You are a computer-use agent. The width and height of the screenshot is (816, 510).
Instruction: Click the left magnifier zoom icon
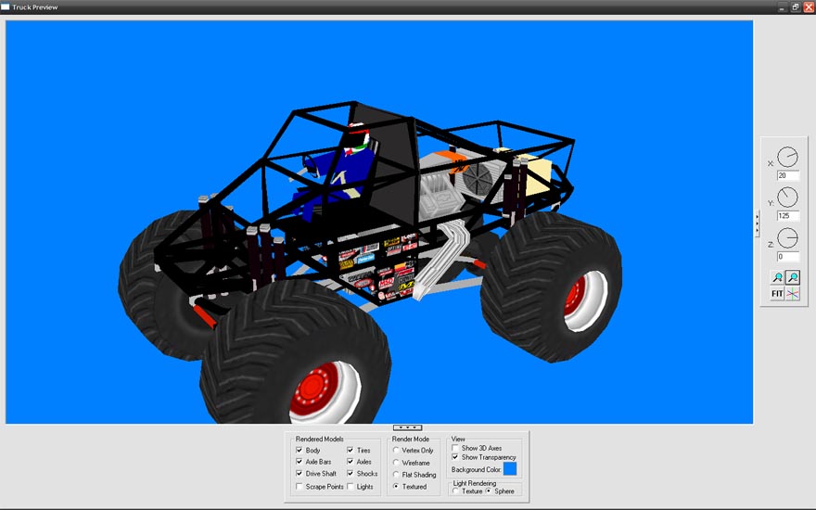[x=777, y=277]
